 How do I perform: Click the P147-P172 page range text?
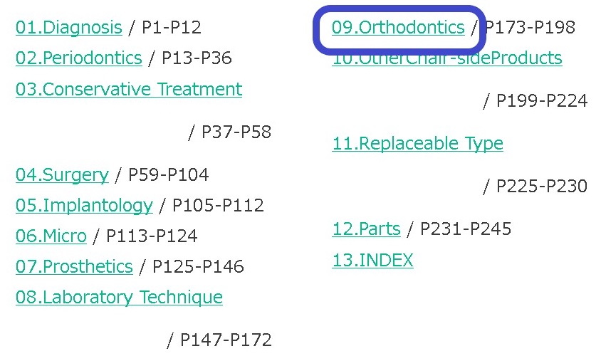point(226,340)
